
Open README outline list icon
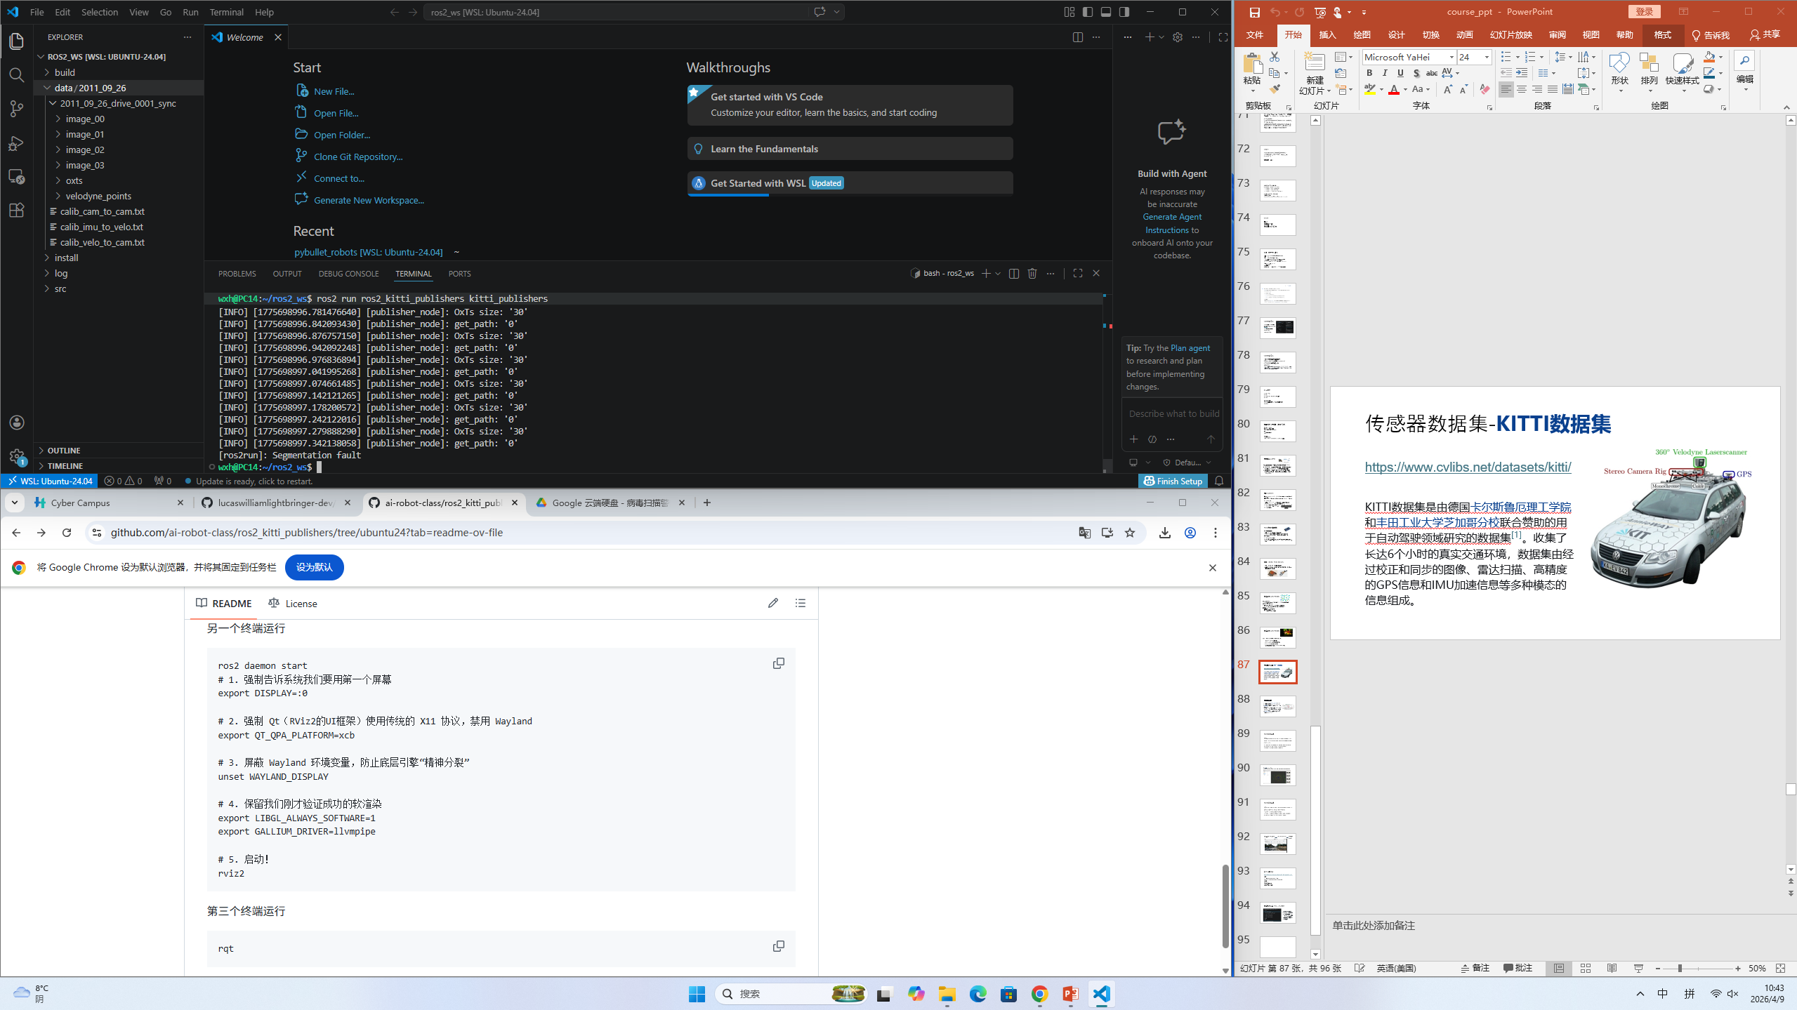[800, 603]
